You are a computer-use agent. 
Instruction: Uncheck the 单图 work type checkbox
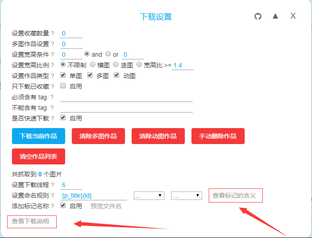(63, 75)
